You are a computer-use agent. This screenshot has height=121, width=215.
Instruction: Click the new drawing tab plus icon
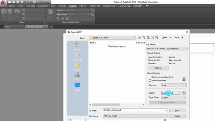click(x=51, y=27)
